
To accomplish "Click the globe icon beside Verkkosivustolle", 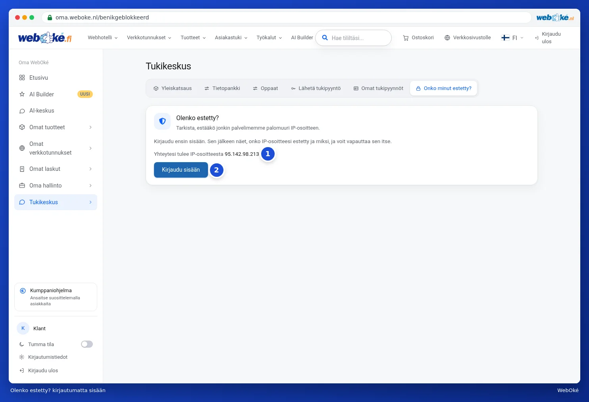I will click(x=447, y=38).
